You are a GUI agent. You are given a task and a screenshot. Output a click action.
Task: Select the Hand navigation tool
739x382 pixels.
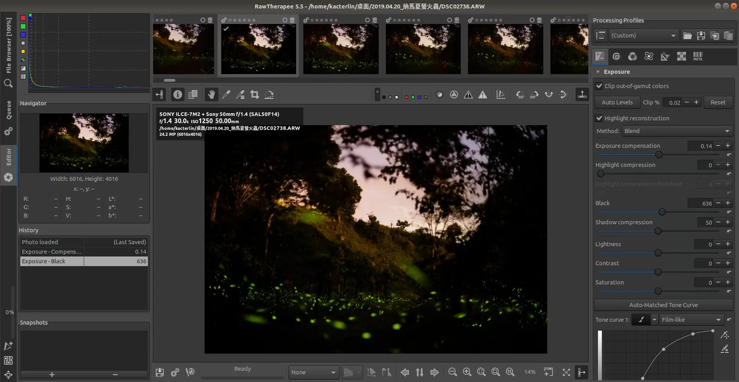211,95
